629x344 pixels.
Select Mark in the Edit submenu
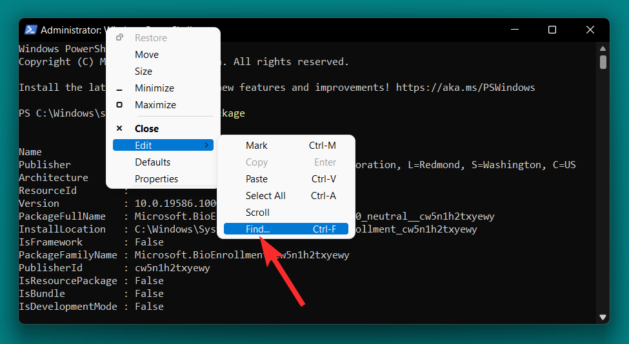click(256, 146)
